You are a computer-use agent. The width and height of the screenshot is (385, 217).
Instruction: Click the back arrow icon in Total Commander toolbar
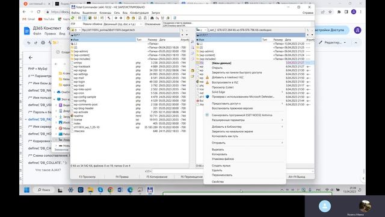116,18
